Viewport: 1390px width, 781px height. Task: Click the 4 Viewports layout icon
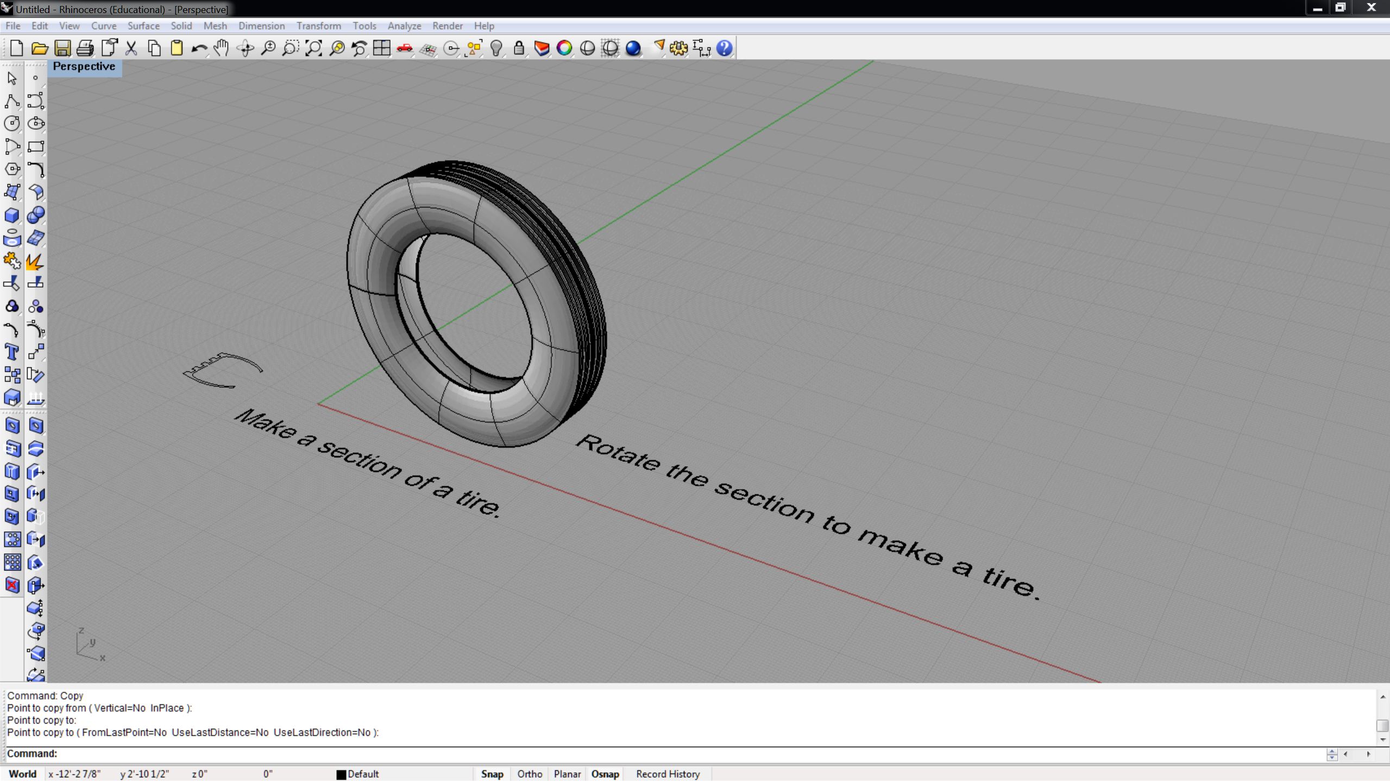382,48
